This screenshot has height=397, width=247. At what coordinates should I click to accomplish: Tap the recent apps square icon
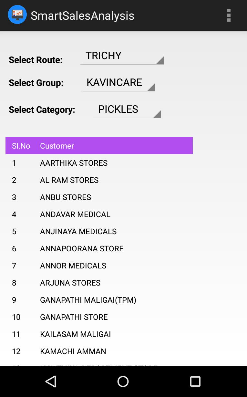pyautogui.click(x=195, y=381)
